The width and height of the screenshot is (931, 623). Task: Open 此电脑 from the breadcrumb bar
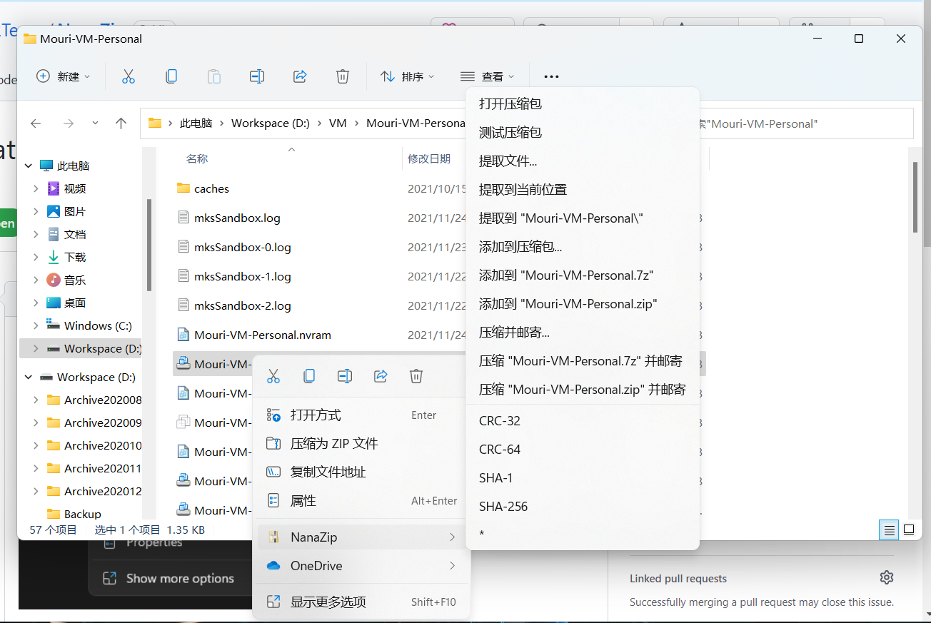click(196, 123)
